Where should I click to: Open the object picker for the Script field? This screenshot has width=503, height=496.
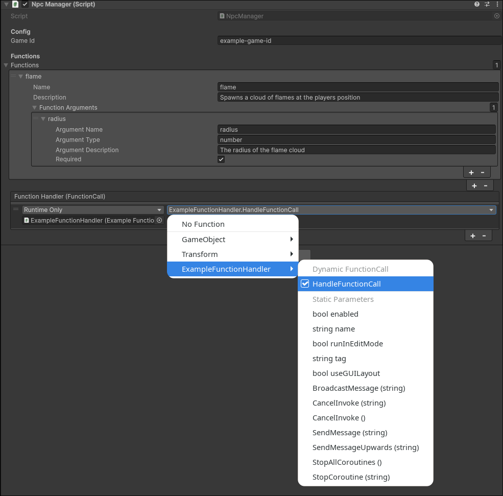[x=496, y=16]
